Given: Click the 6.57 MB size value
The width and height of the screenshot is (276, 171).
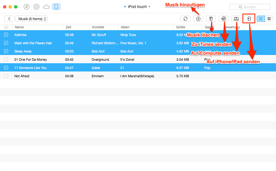Looking at the screenshot, I should tap(182, 68).
